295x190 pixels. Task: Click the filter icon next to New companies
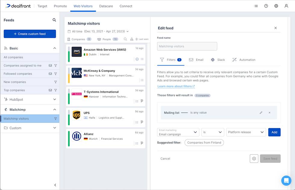(x=55, y=82)
